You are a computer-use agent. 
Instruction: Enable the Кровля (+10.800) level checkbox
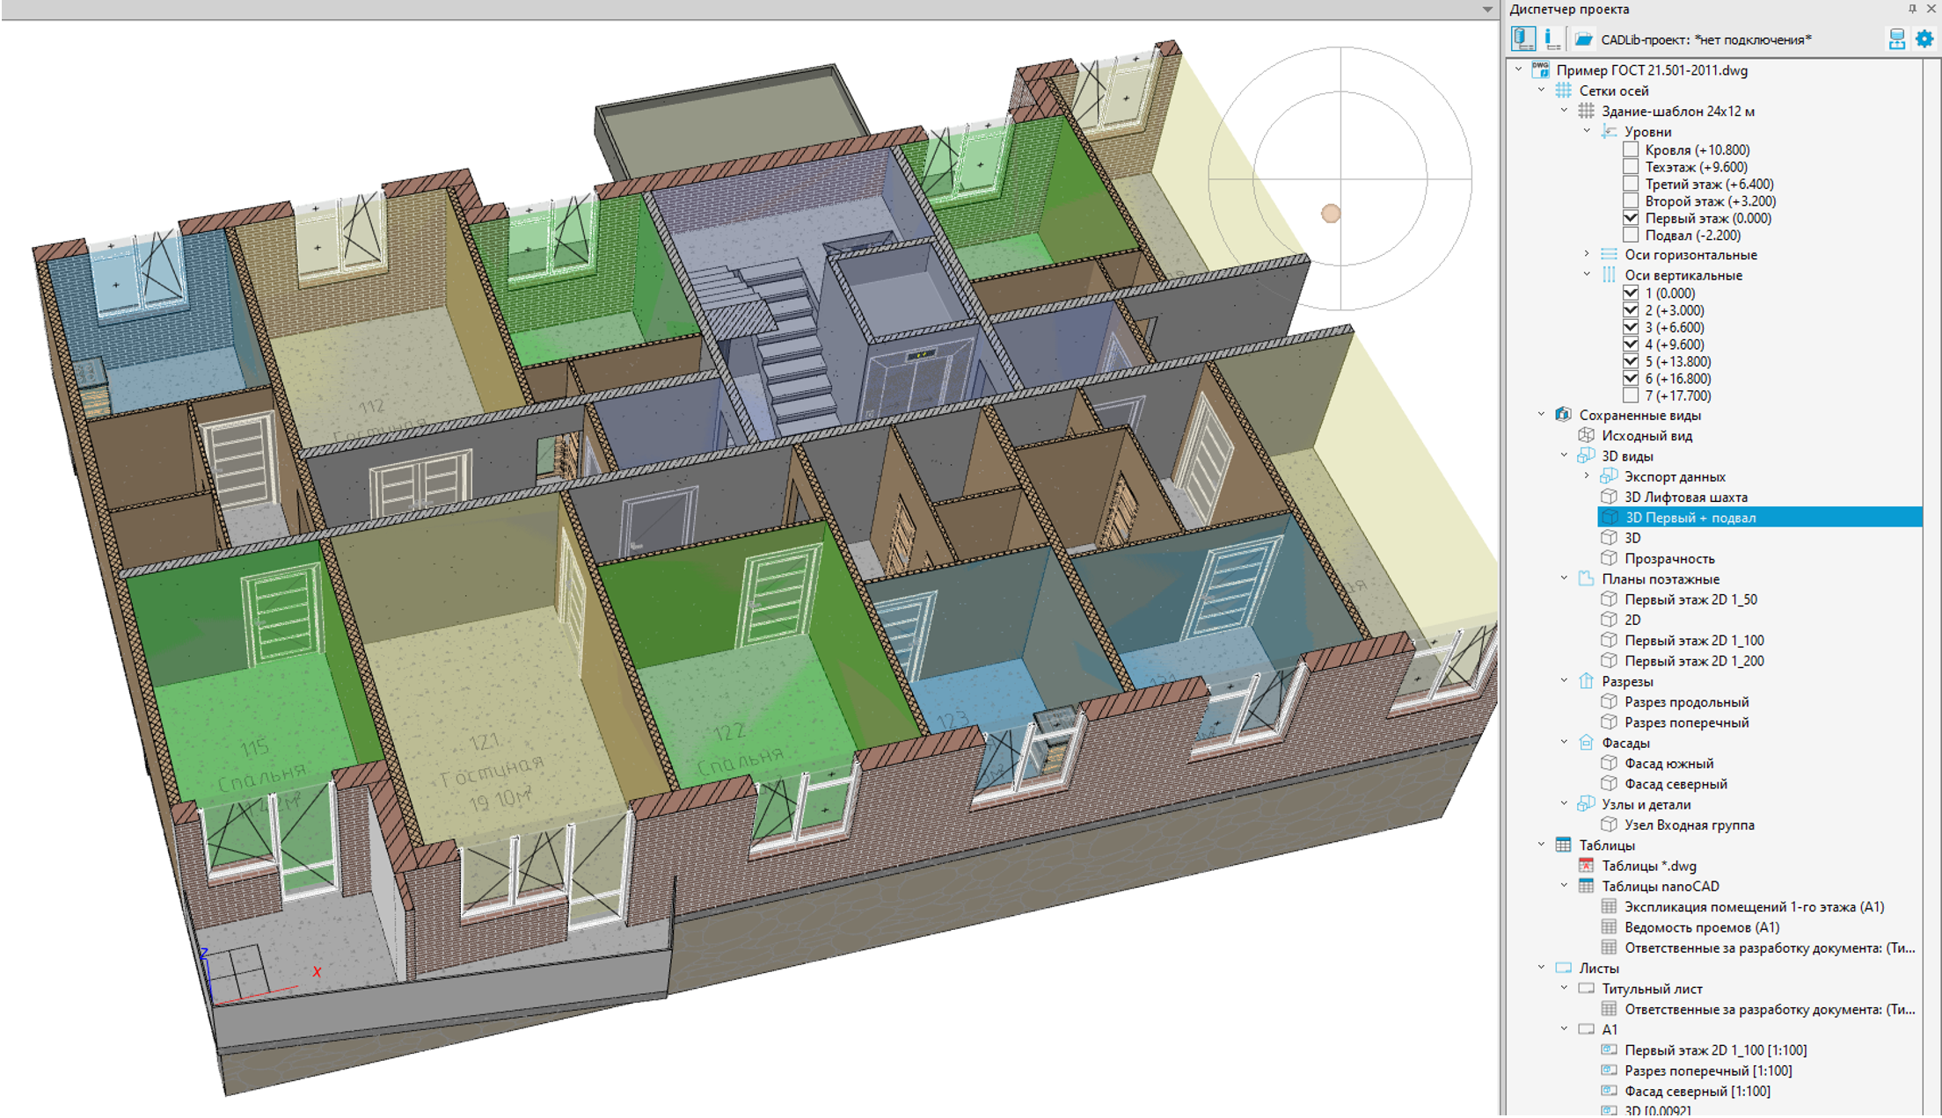[x=1631, y=150]
